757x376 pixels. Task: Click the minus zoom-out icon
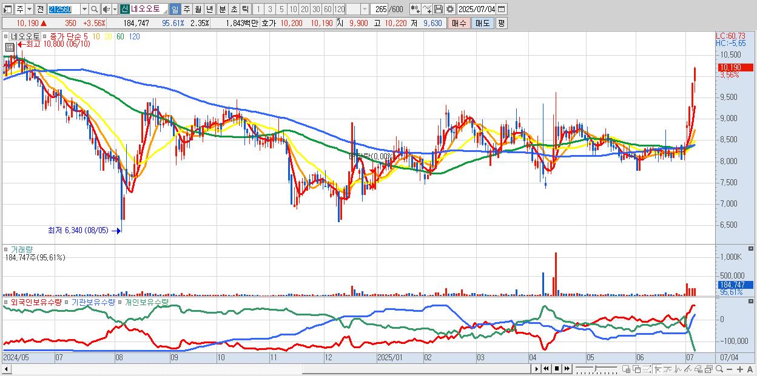pyautogui.click(x=729, y=369)
